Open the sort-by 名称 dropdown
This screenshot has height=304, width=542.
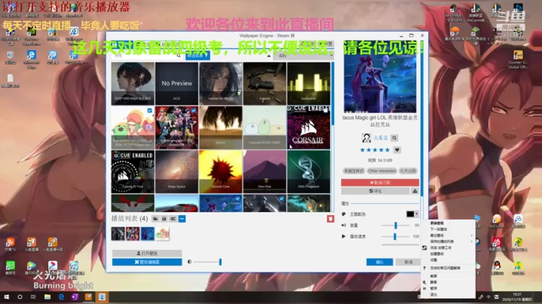coord(303,56)
